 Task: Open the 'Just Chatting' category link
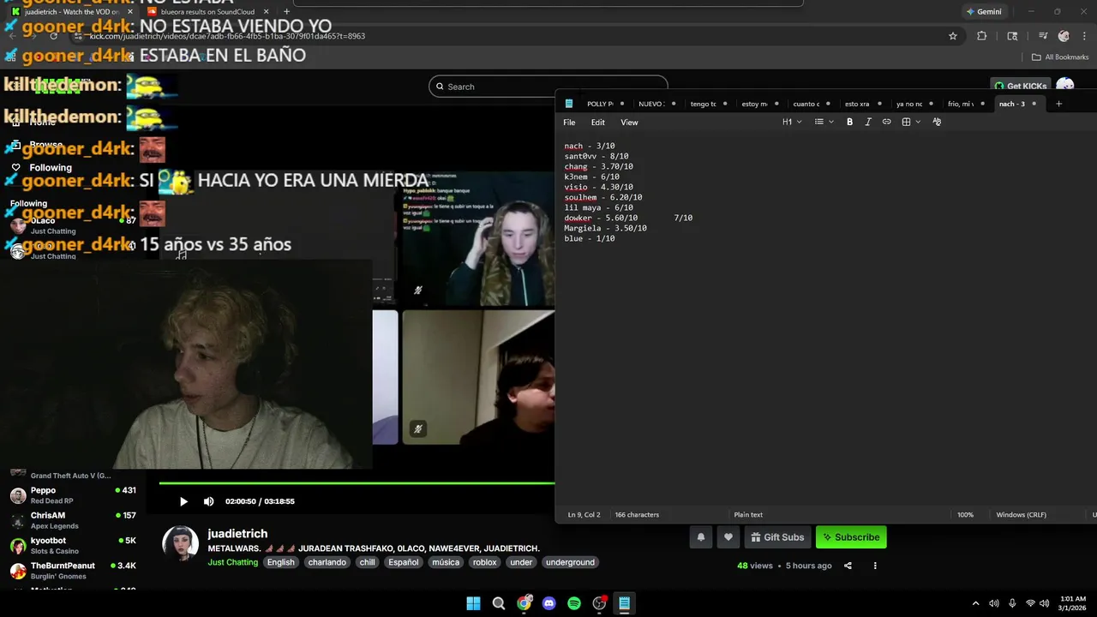[x=232, y=562]
